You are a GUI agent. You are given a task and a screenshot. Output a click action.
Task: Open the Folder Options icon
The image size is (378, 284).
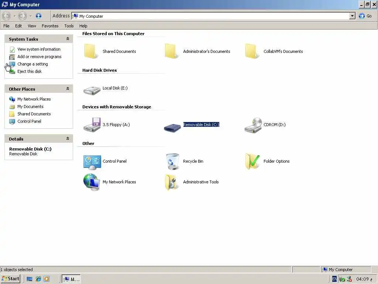point(252,161)
